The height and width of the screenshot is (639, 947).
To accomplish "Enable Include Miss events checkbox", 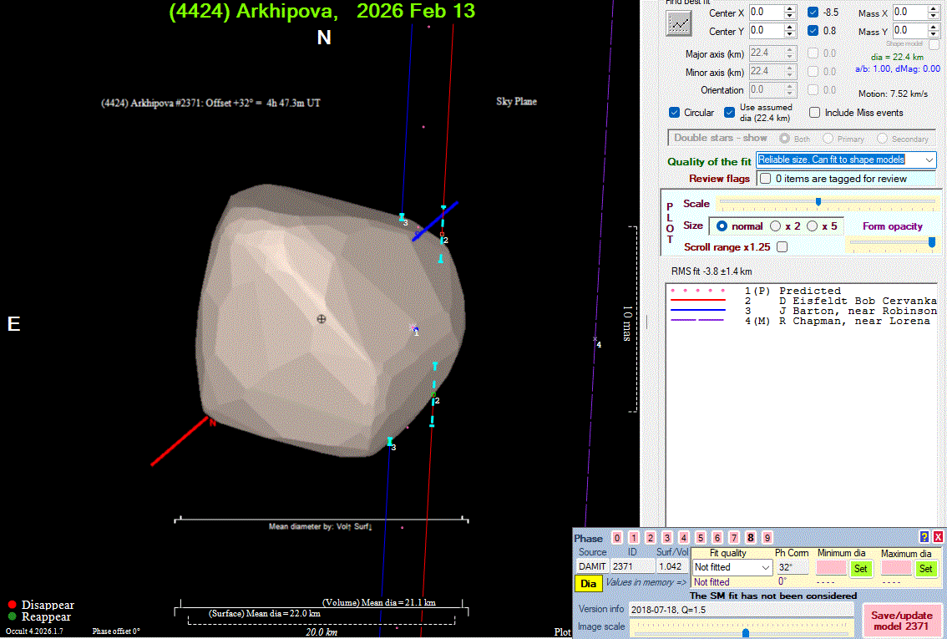I will click(815, 113).
